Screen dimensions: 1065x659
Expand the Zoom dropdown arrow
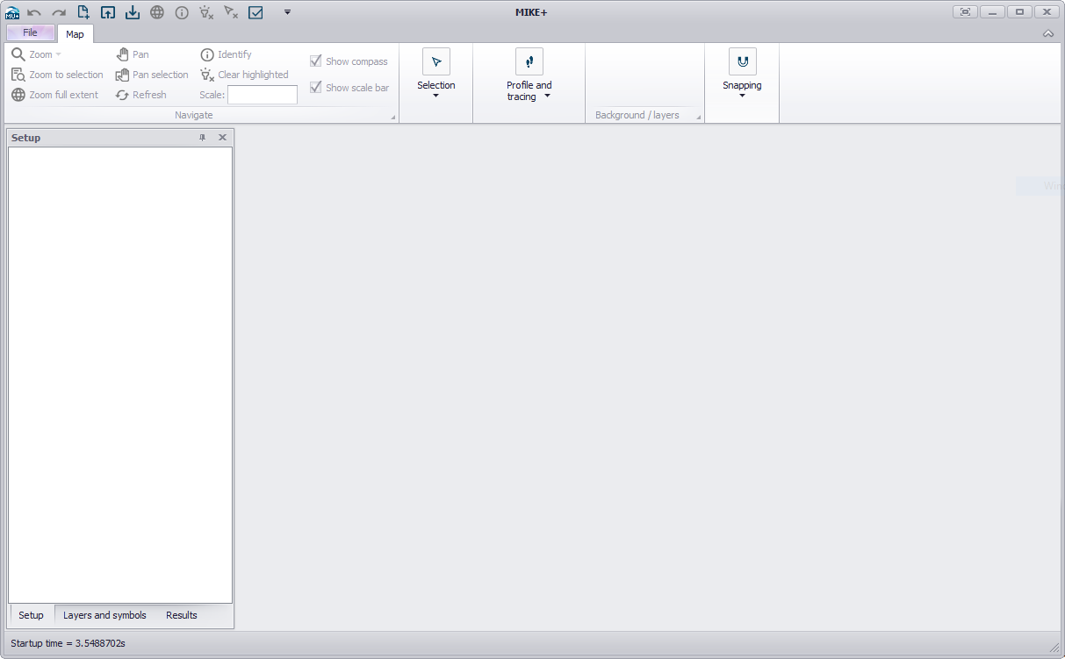coord(58,54)
